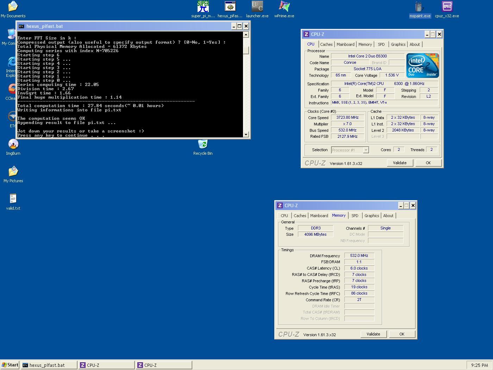Click OK in lower CPU-Z Memory window

(402, 334)
